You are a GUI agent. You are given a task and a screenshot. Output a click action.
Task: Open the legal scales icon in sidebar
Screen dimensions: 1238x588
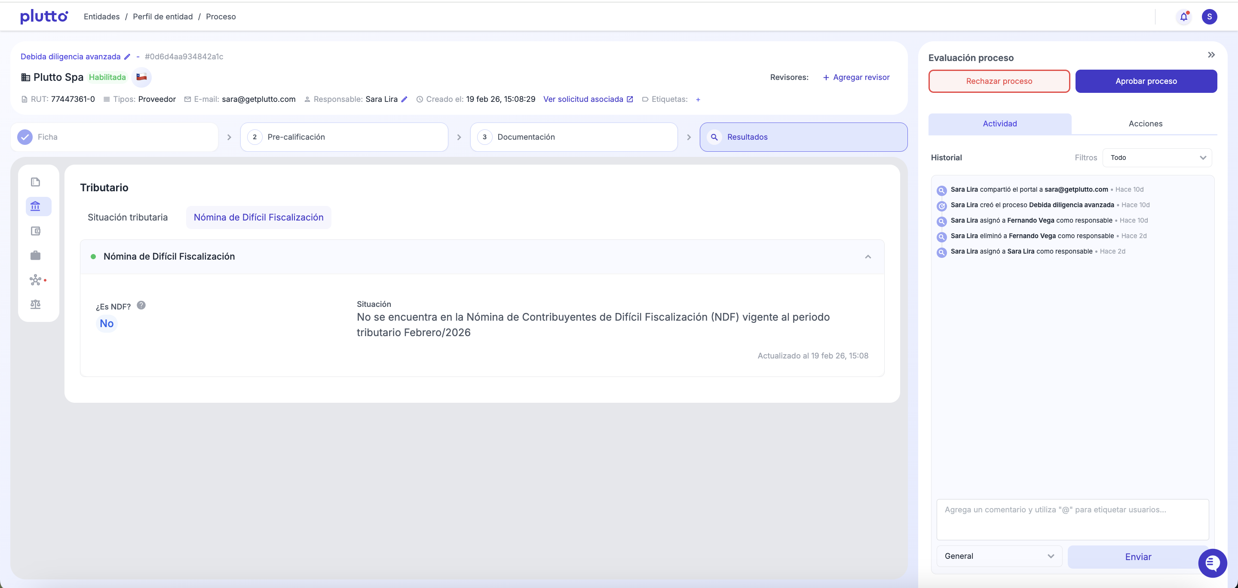(36, 305)
